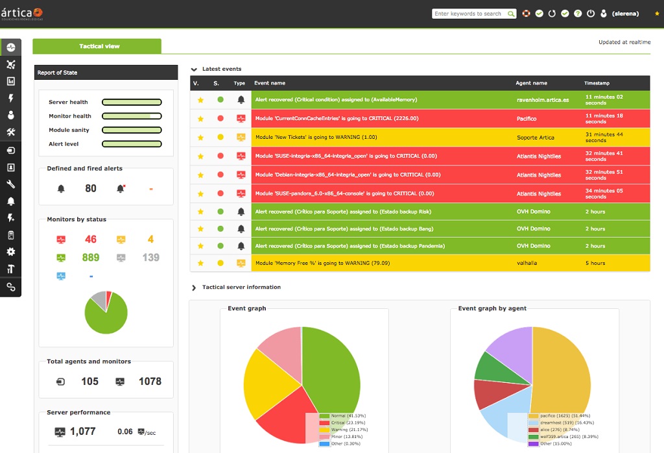Open the user workspace sidebar icon
The width and height of the screenshot is (664, 453).
pos(11,115)
